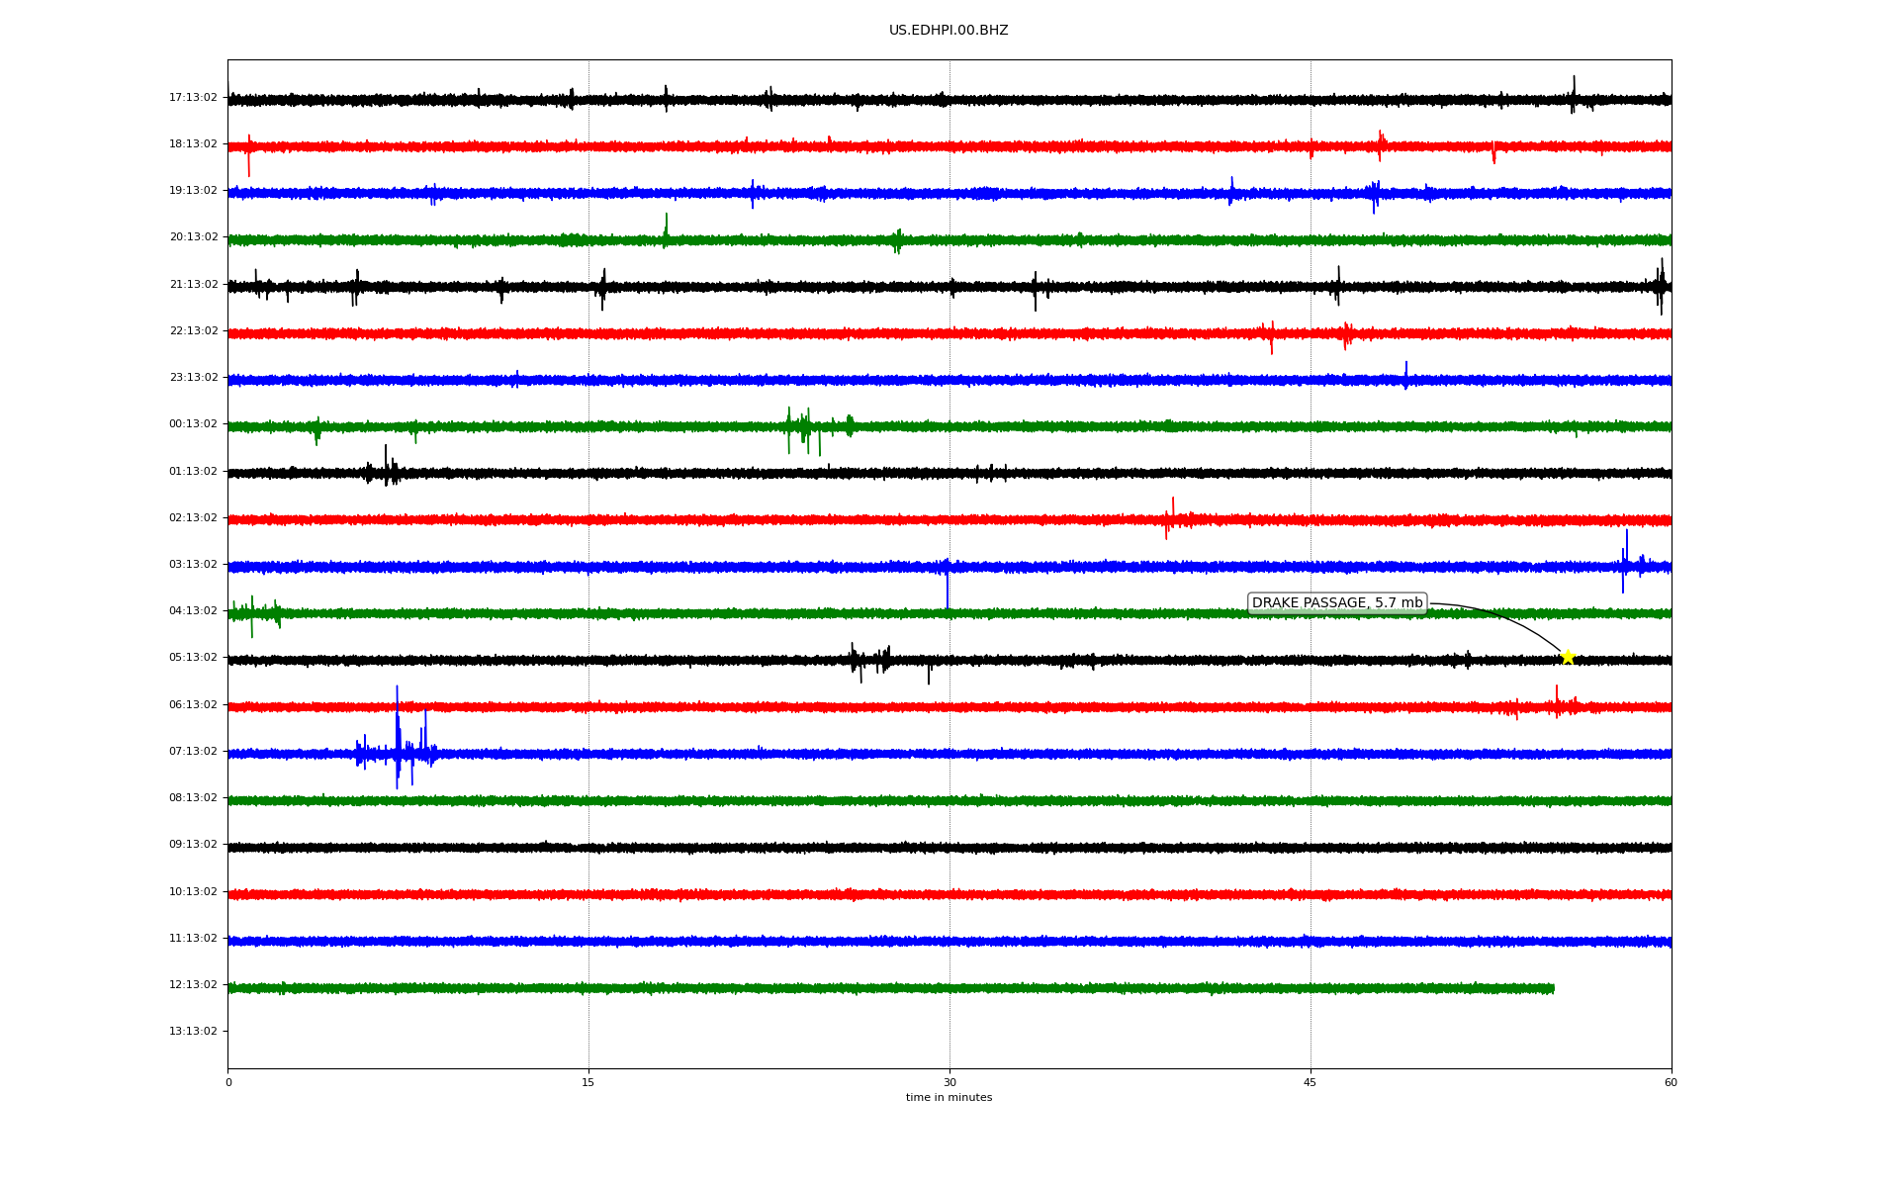This screenshot has height=1187, width=1899.
Task: Click the yellow star earthquake marker
Action: 1568,657
